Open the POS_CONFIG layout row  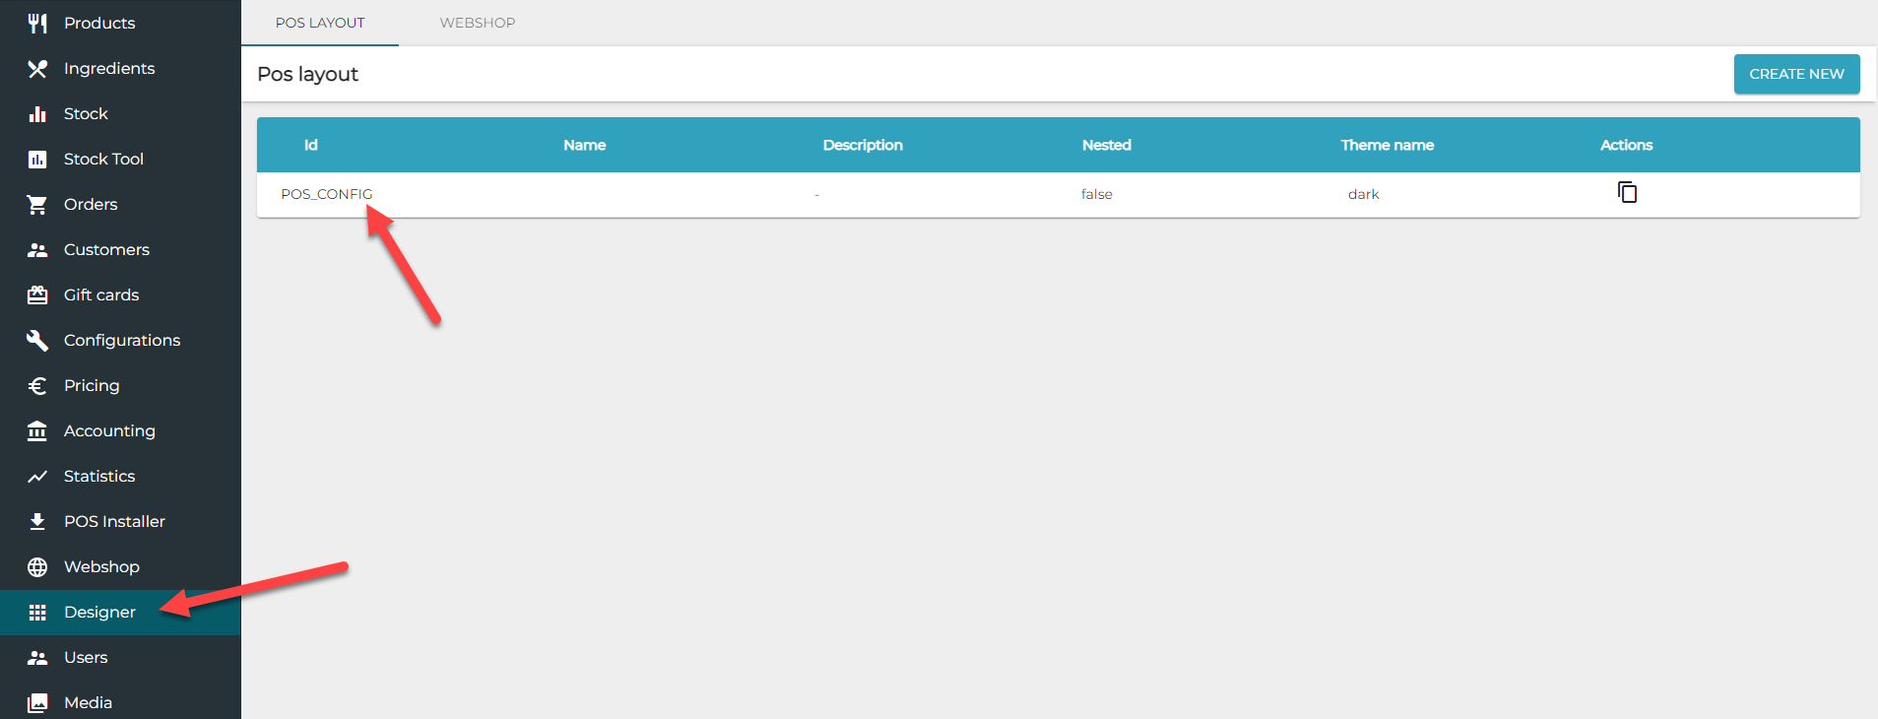pos(327,194)
